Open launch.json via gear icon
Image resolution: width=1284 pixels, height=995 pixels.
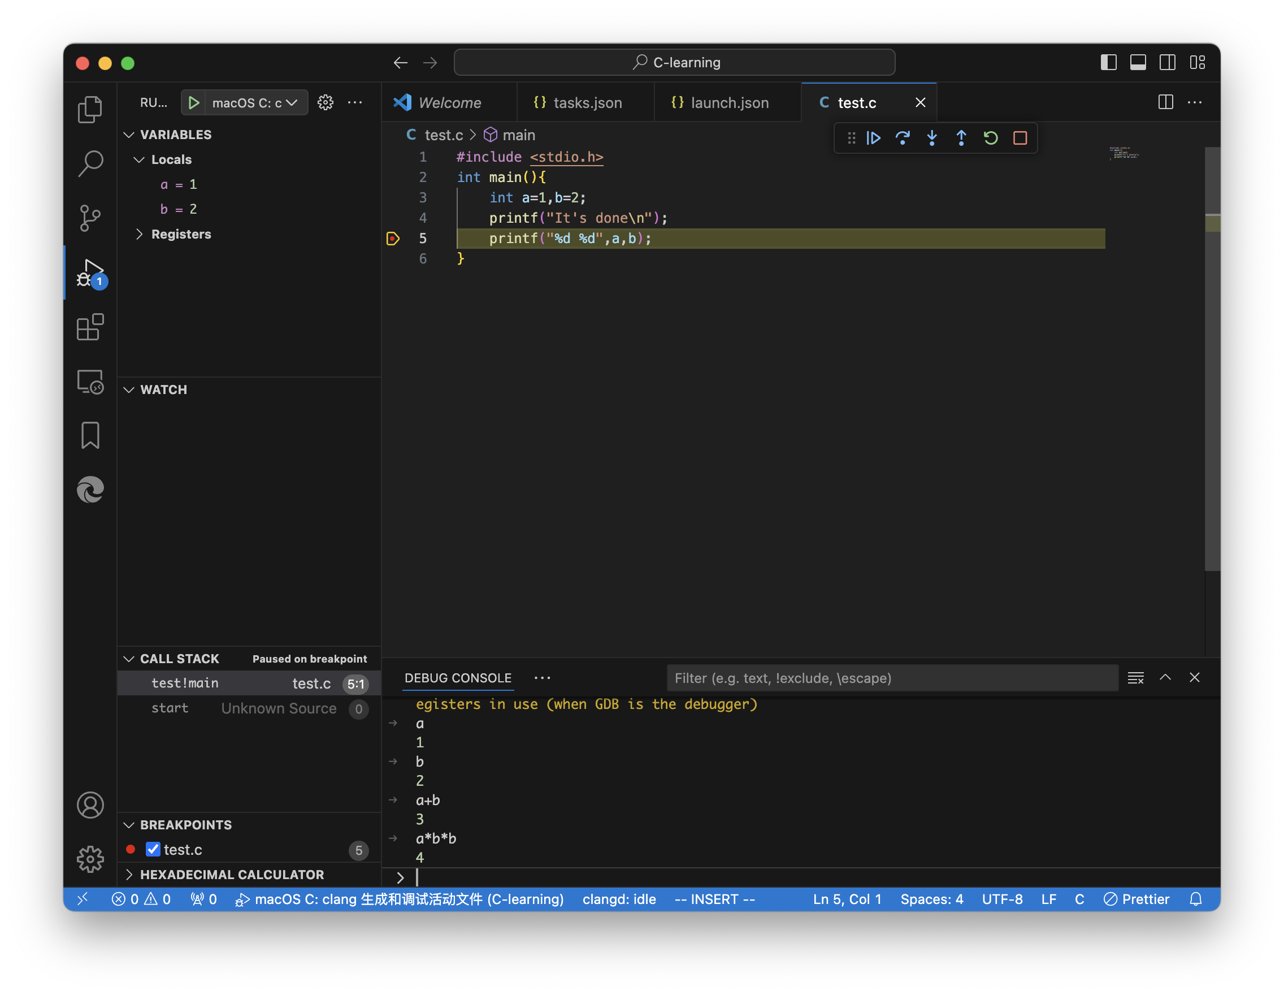[325, 103]
